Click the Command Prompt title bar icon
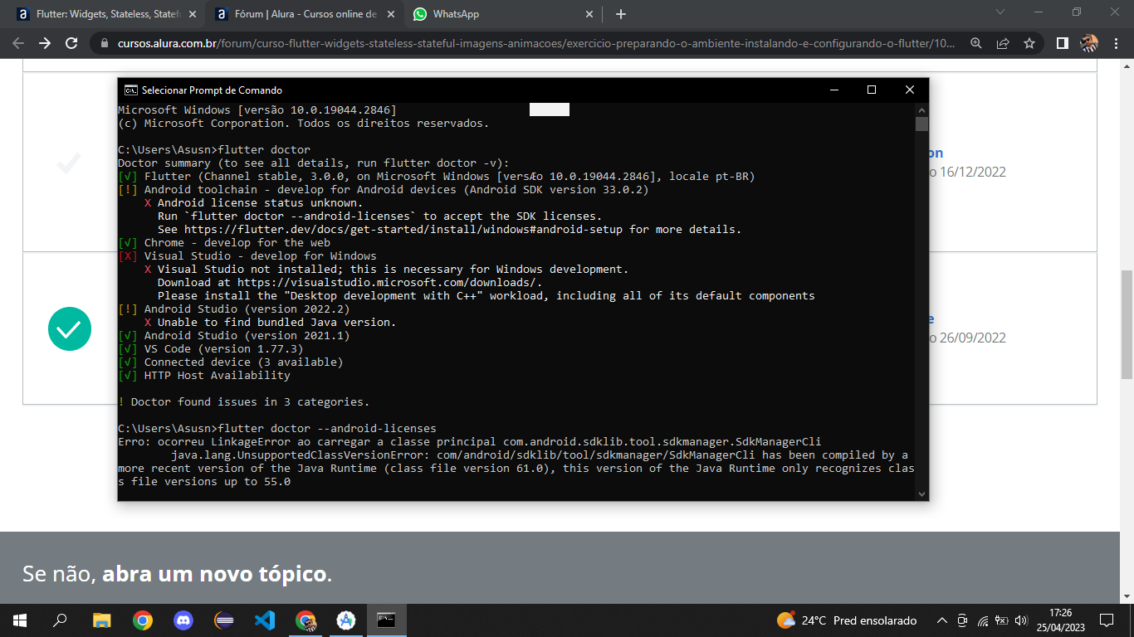Viewport: 1134px width, 637px height. click(131, 90)
